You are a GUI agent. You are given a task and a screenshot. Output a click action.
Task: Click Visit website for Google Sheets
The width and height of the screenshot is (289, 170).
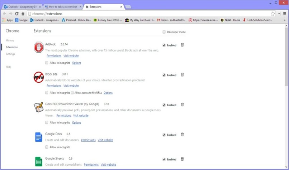click(108, 165)
